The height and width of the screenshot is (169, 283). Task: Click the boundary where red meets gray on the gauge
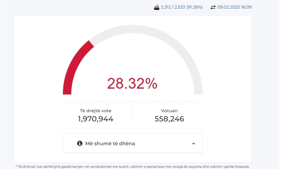(x=91, y=44)
